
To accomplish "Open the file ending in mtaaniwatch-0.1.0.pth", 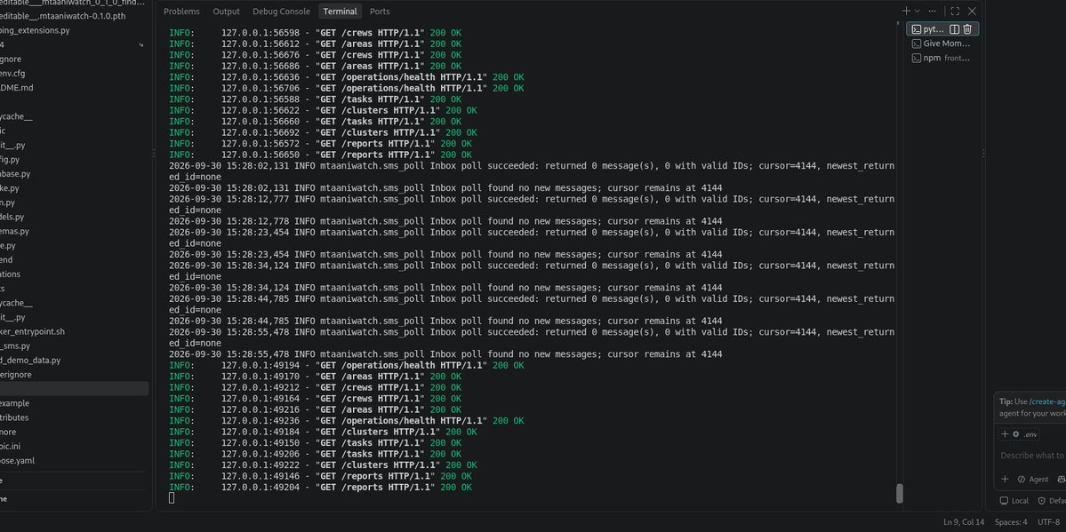I will [74, 16].
